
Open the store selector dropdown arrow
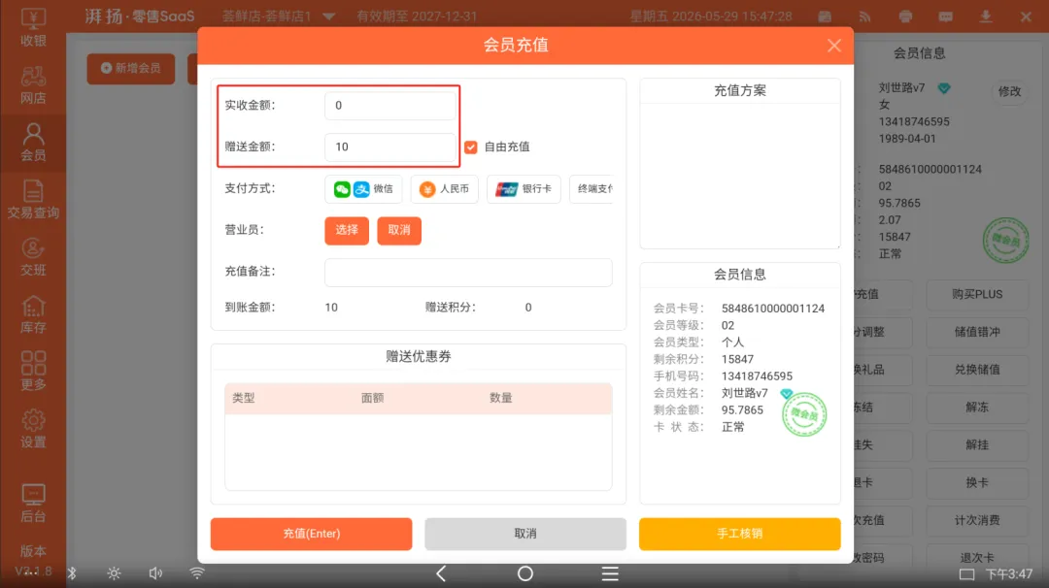tap(328, 16)
